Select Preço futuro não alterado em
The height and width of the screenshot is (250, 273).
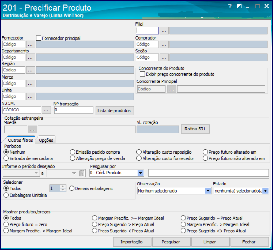(205, 158)
